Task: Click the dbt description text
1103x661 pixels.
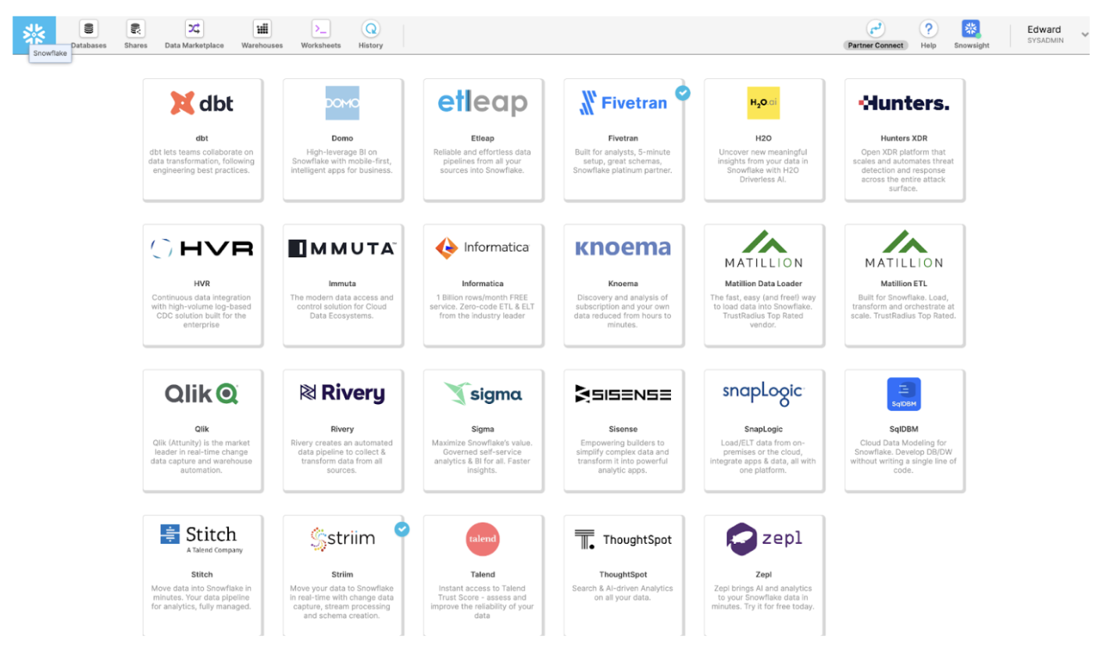Action: (x=202, y=161)
